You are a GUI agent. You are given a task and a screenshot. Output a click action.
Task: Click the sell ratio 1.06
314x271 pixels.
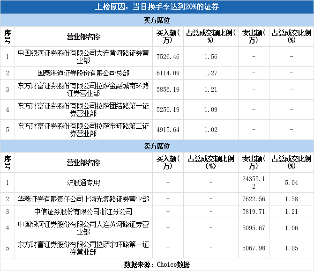point(292,228)
